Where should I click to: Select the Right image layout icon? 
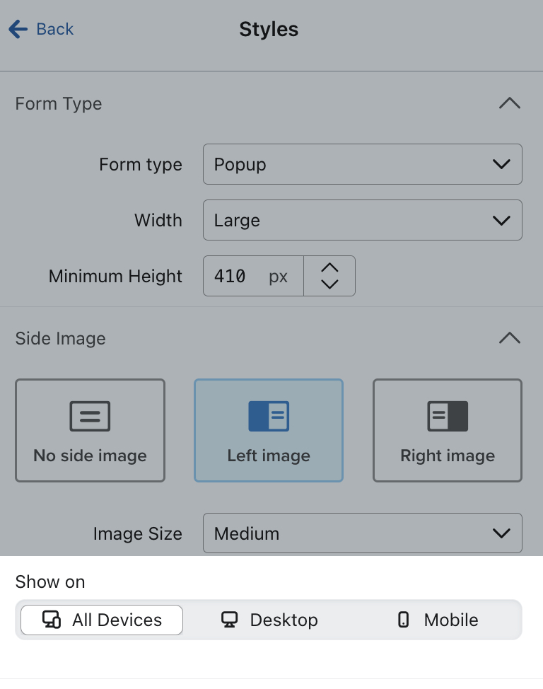(447, 416)
